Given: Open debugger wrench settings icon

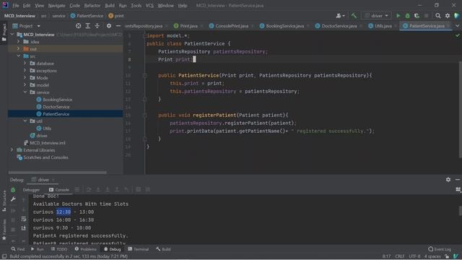Looking at the screenshot, I should (13, 199).
